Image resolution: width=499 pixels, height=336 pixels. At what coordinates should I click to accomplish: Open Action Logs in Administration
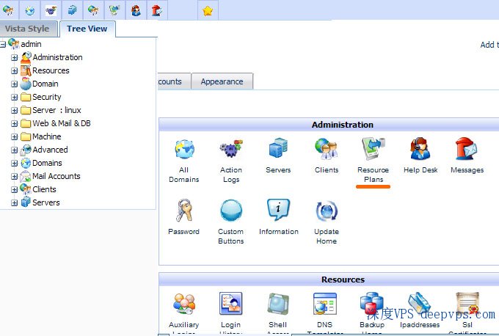click(231, 150)
